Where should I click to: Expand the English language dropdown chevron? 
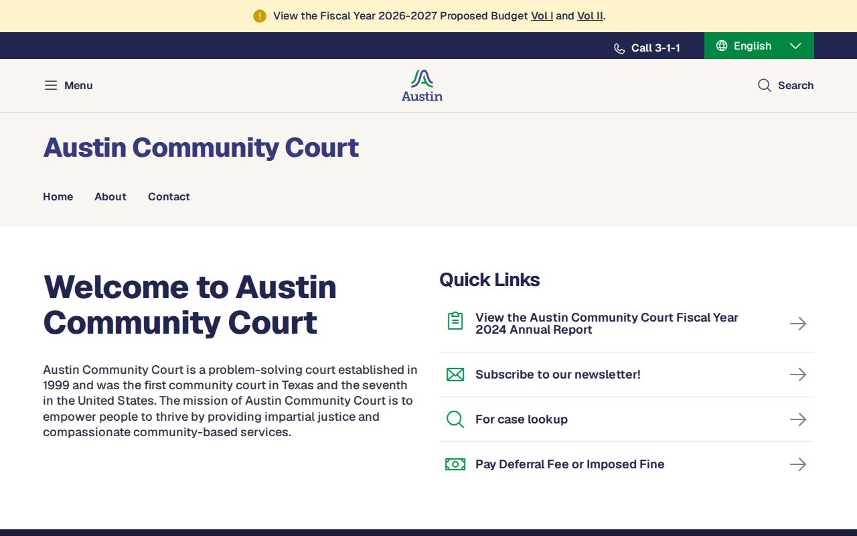(x=795, y=46)
